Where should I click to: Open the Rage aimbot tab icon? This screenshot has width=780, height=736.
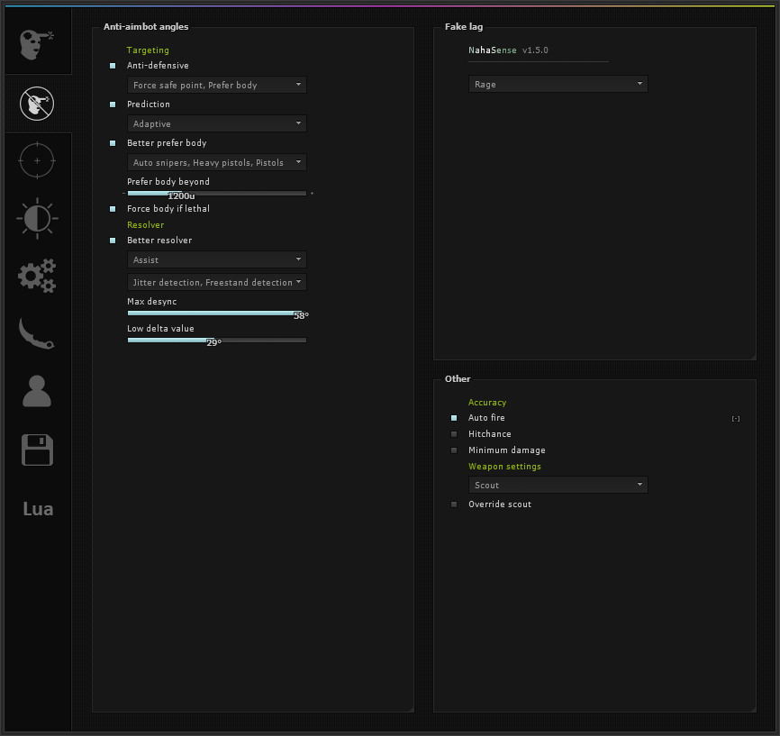tap(37, 44)
